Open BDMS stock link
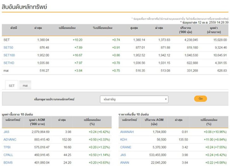230x166 pixels. point(8,163)
